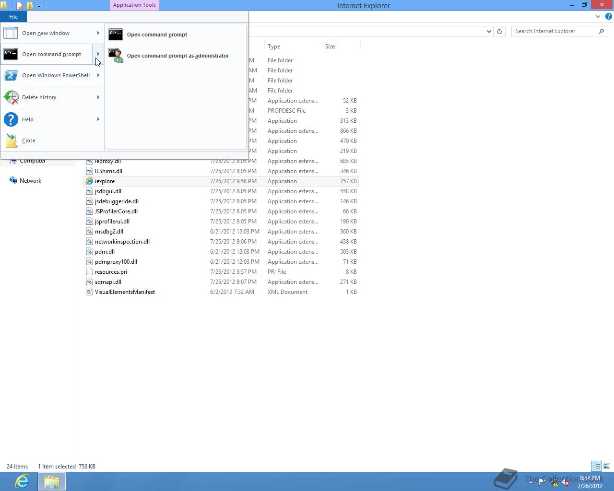The width and height of the screenshot is (614, 491).
Task: Expand the Open new window submenu arrow
Action: [x=98, y=33]
